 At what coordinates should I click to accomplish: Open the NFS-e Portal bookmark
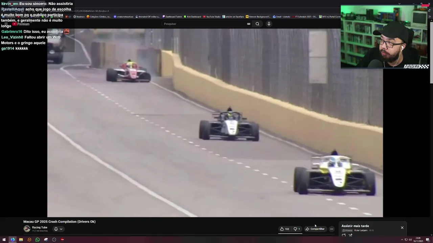point(330,17)
